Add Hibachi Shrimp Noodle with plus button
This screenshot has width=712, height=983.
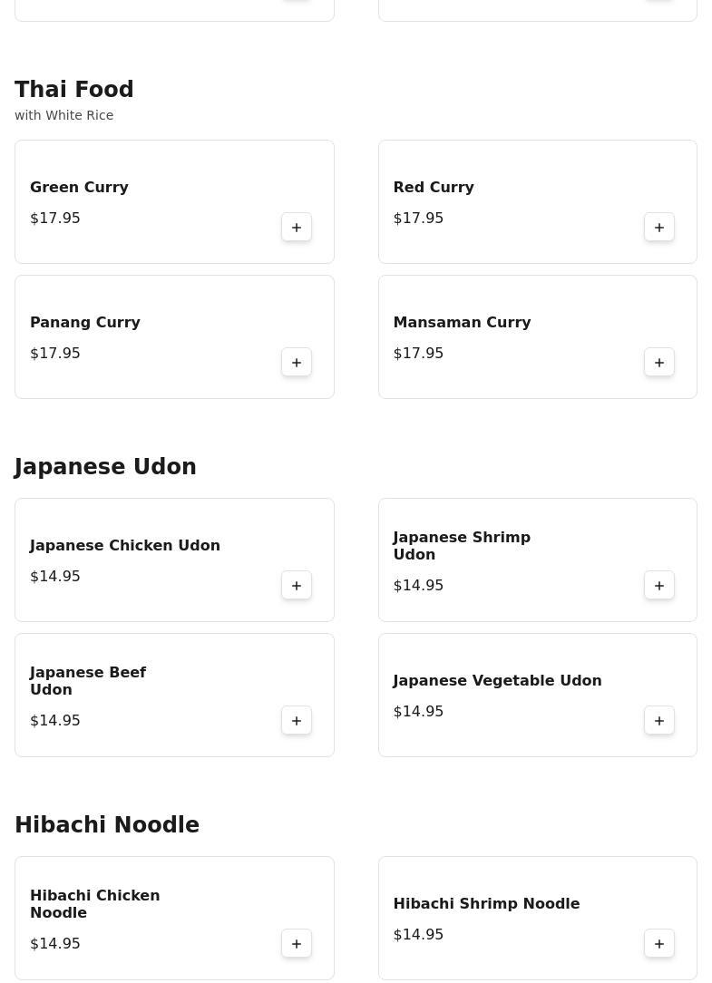click(x=659, y=943)
